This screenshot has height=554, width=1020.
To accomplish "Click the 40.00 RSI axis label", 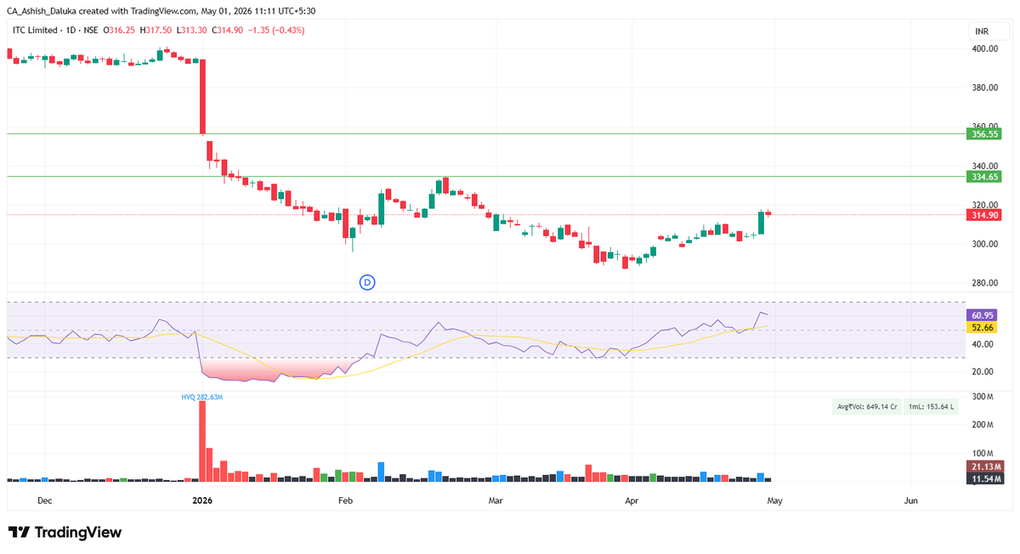I will click(x=983, y=344).
